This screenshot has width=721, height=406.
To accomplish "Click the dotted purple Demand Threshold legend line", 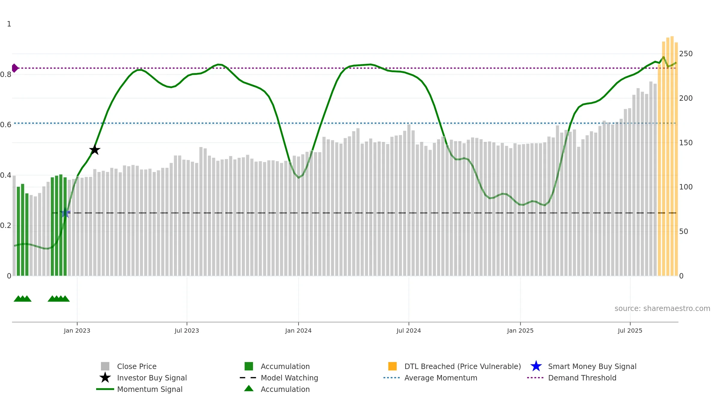I will pos(535,378).
